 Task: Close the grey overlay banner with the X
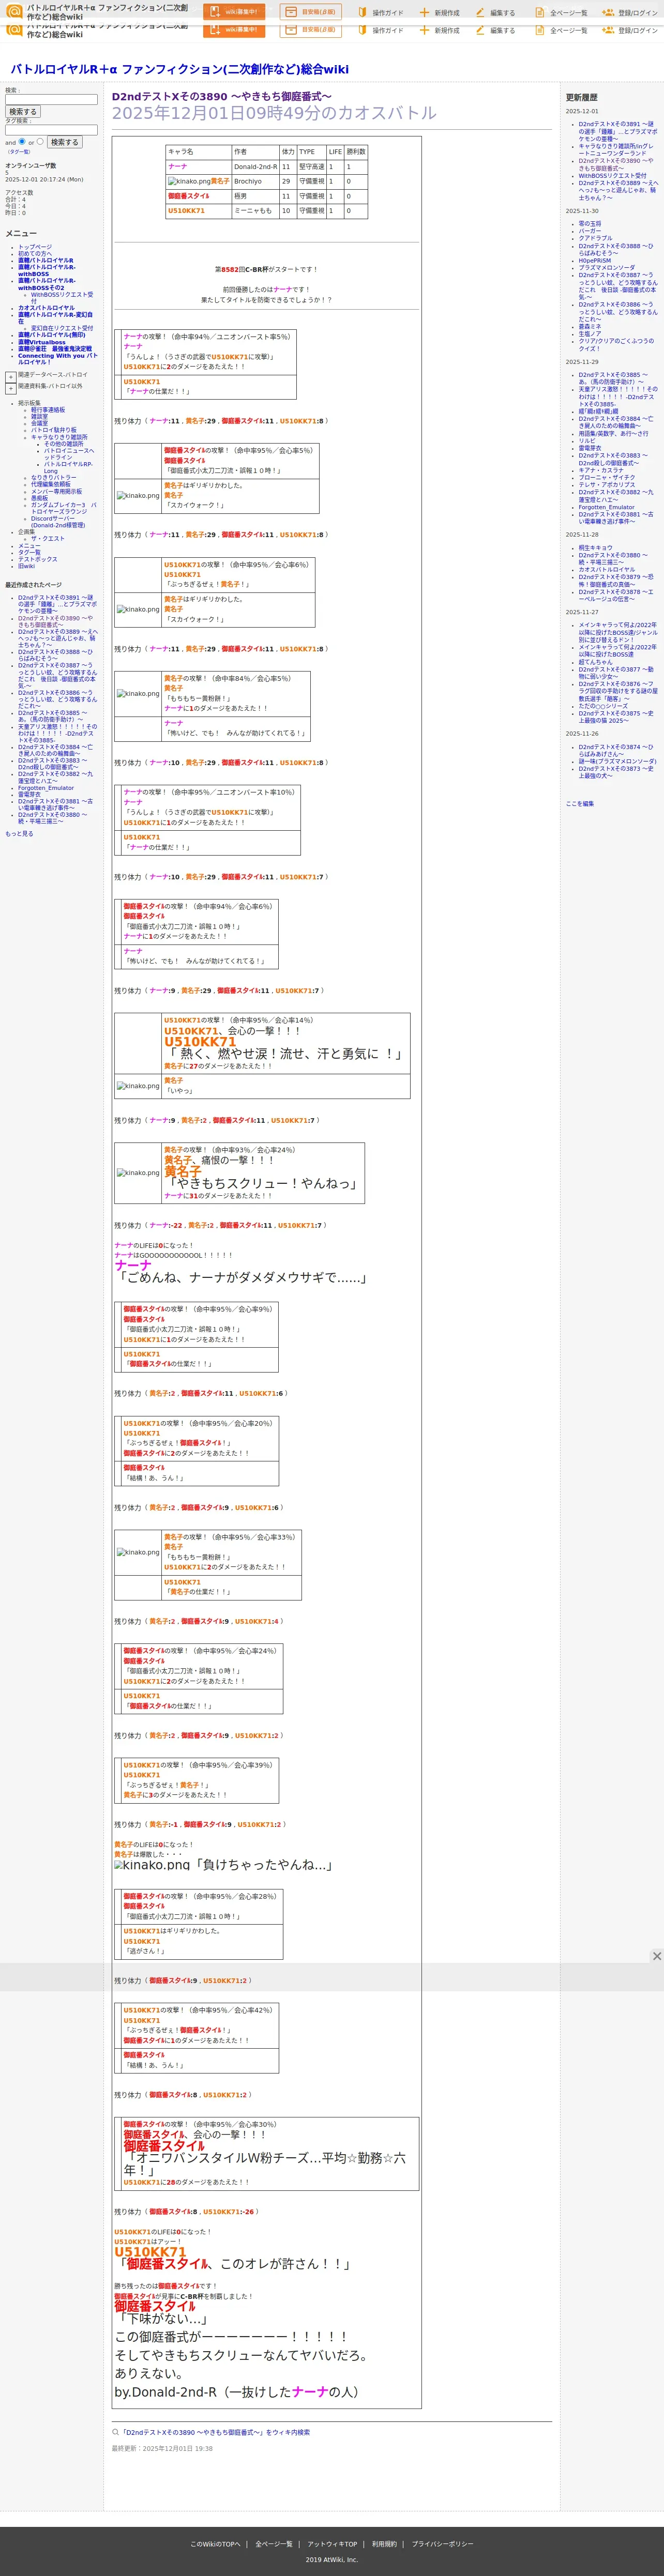pos(656,1956)
